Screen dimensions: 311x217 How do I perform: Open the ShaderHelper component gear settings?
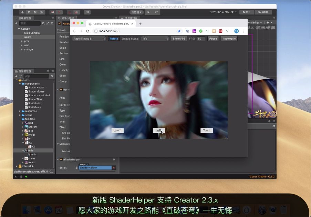click(x=114, y=159)
